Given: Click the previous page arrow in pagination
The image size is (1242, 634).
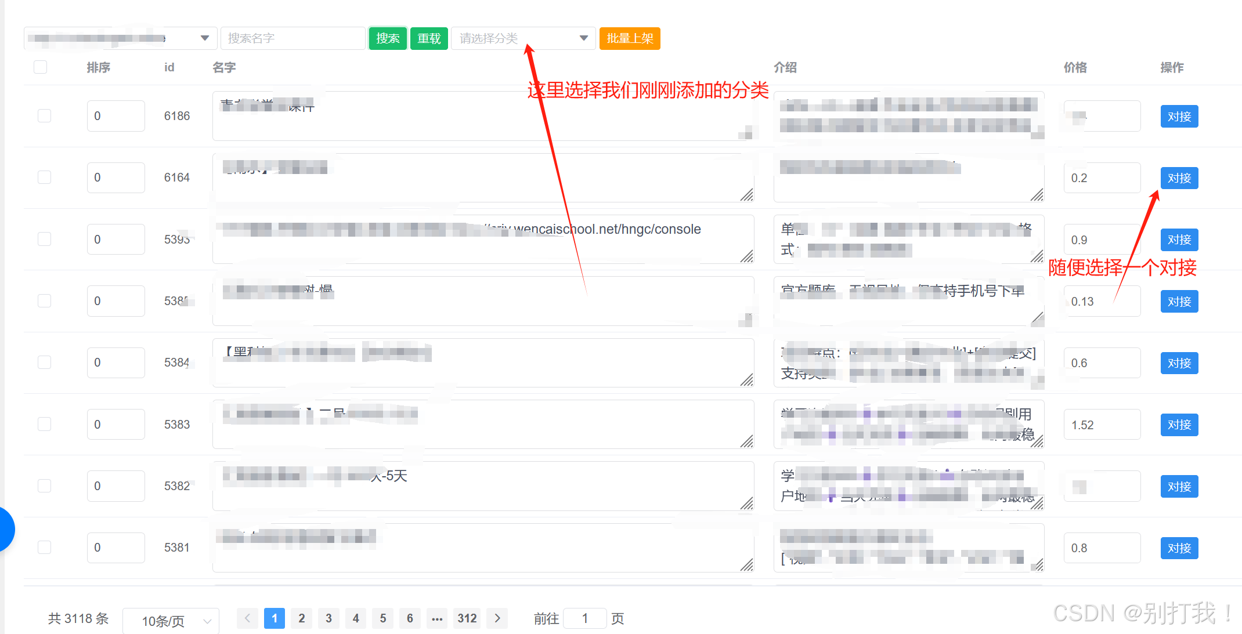Looking at the screenshot, I should 247,618.
